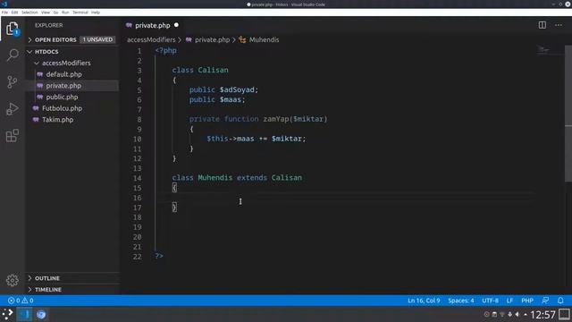
Task: Click the PHP icon of Futbolcu.php
Action: [36, 108]
